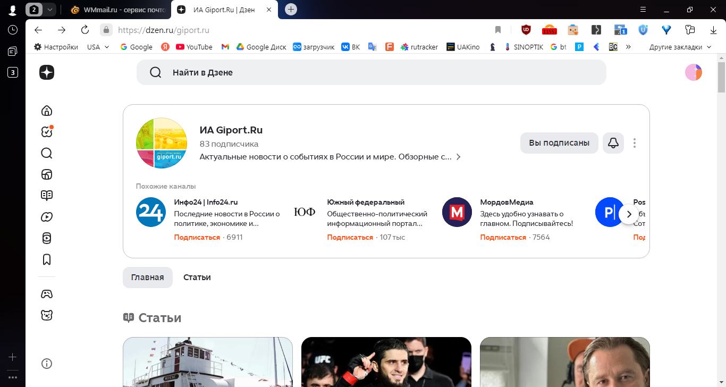Open a new browser tab

[291, 10]
